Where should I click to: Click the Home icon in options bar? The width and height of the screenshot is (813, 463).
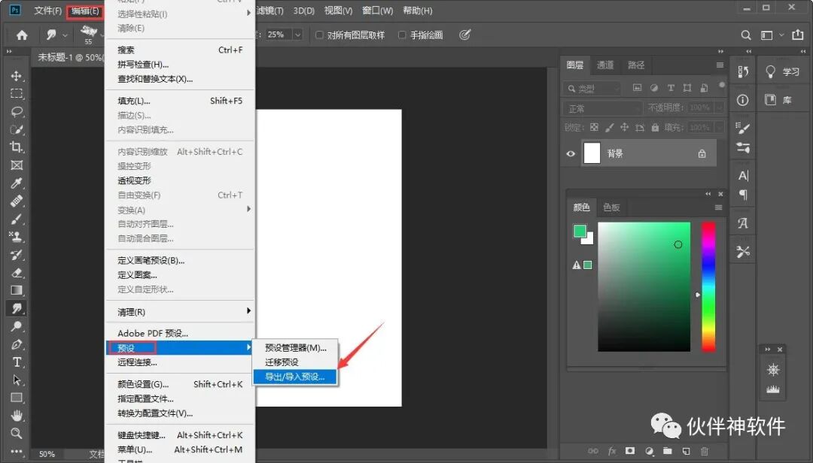tap(22, 35)
